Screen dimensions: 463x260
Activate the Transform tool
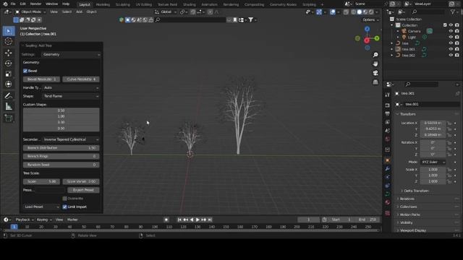[x=9, y=84]
